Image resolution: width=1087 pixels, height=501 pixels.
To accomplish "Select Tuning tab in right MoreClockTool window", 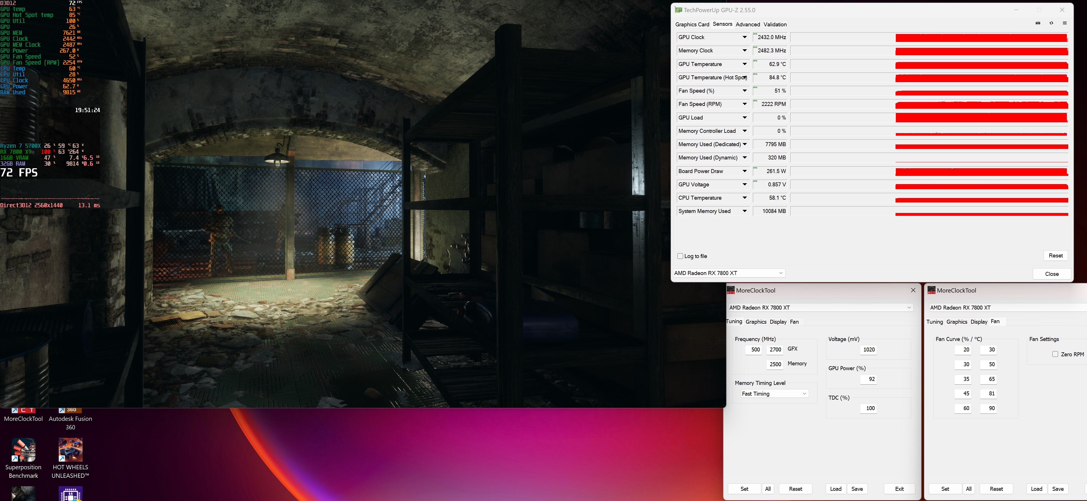I will [x=935, y=322].
